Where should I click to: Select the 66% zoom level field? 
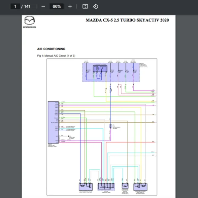pyautogui.click(x=56, y=6)
